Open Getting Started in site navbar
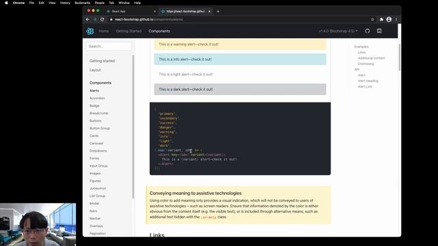Viewport: 438px width, 246px height. click(x=129, y=31)
